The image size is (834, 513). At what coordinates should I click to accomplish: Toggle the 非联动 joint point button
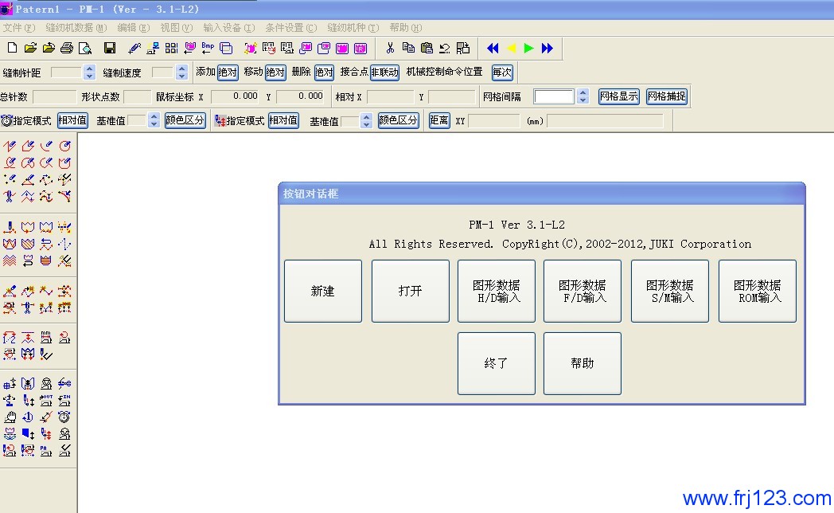[x=384, y=72]
